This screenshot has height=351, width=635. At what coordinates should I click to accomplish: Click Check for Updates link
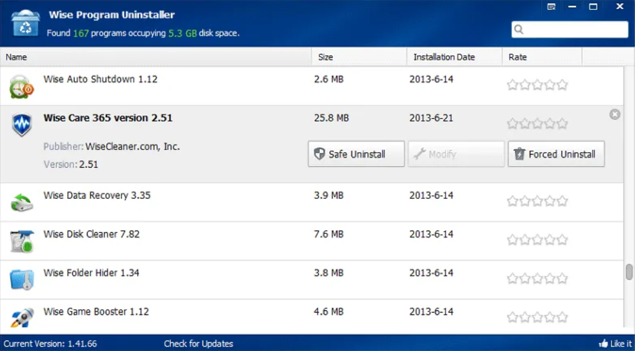pyautogui.click(x=198, y=344)
